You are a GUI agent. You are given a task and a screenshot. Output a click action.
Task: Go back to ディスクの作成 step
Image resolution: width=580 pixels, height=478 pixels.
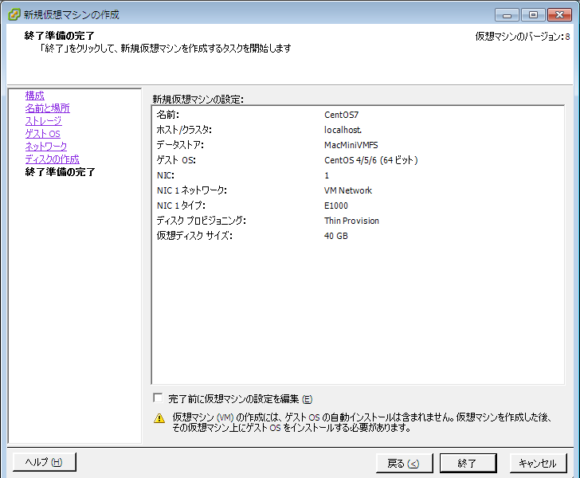point(52,159)
